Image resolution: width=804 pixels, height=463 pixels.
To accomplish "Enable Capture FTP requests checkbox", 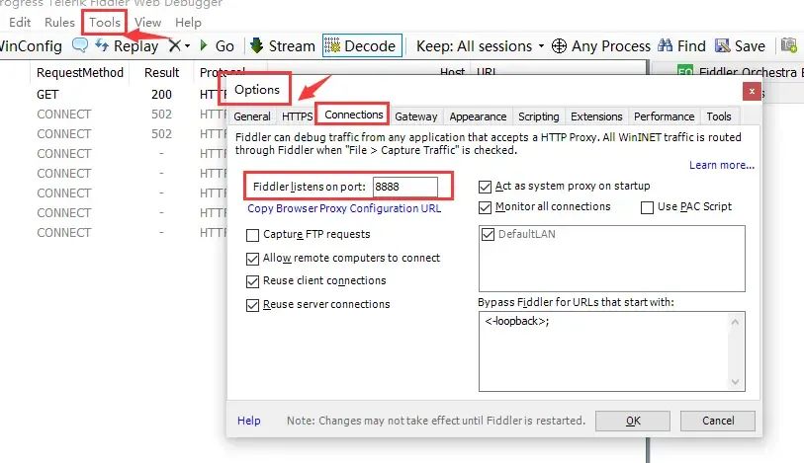I will tap(253, 235).
